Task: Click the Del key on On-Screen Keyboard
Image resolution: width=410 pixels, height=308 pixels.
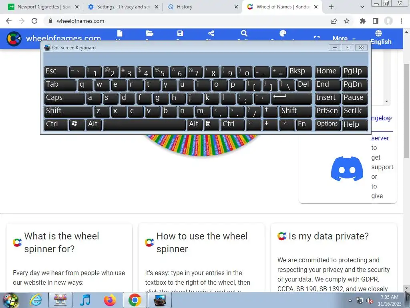Action: point(304,85)
